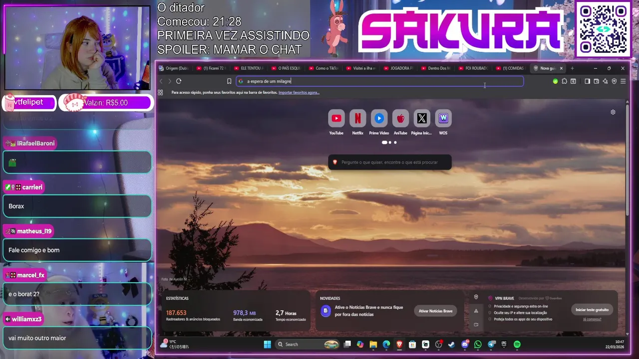639x359 pixels.
Task: Click the 'Pergunte o que quiser' search box
Action: tap(390, 162)
